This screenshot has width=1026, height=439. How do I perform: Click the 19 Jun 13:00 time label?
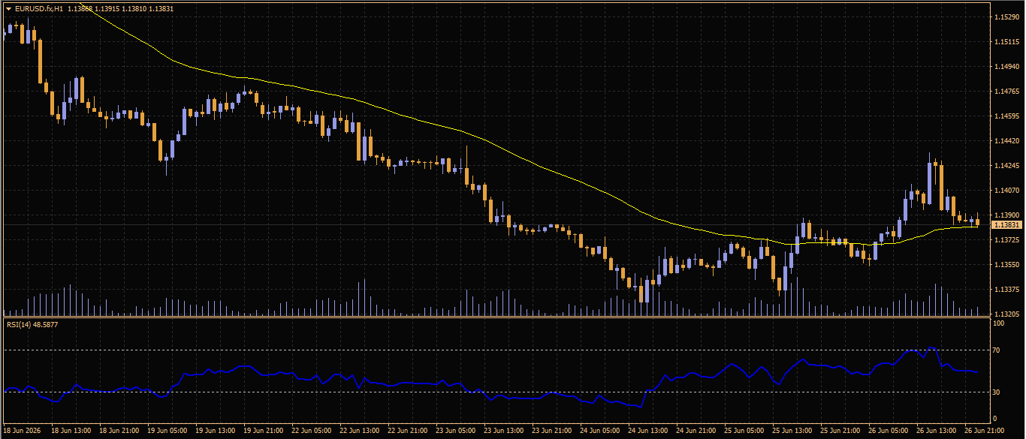point(216,431)
